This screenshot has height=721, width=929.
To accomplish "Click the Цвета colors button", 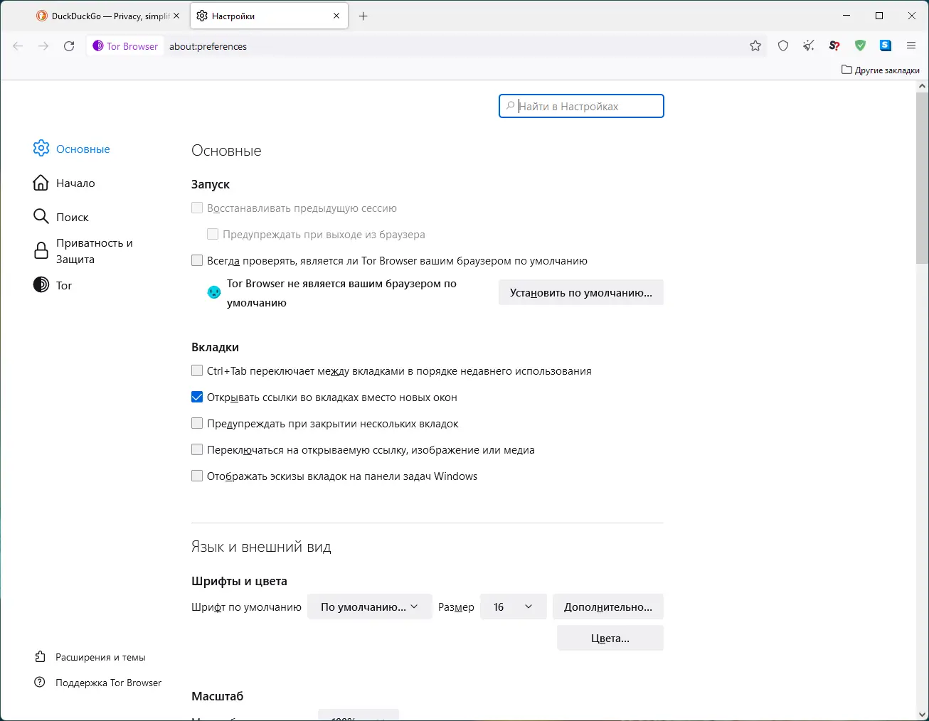I will 610,639.
